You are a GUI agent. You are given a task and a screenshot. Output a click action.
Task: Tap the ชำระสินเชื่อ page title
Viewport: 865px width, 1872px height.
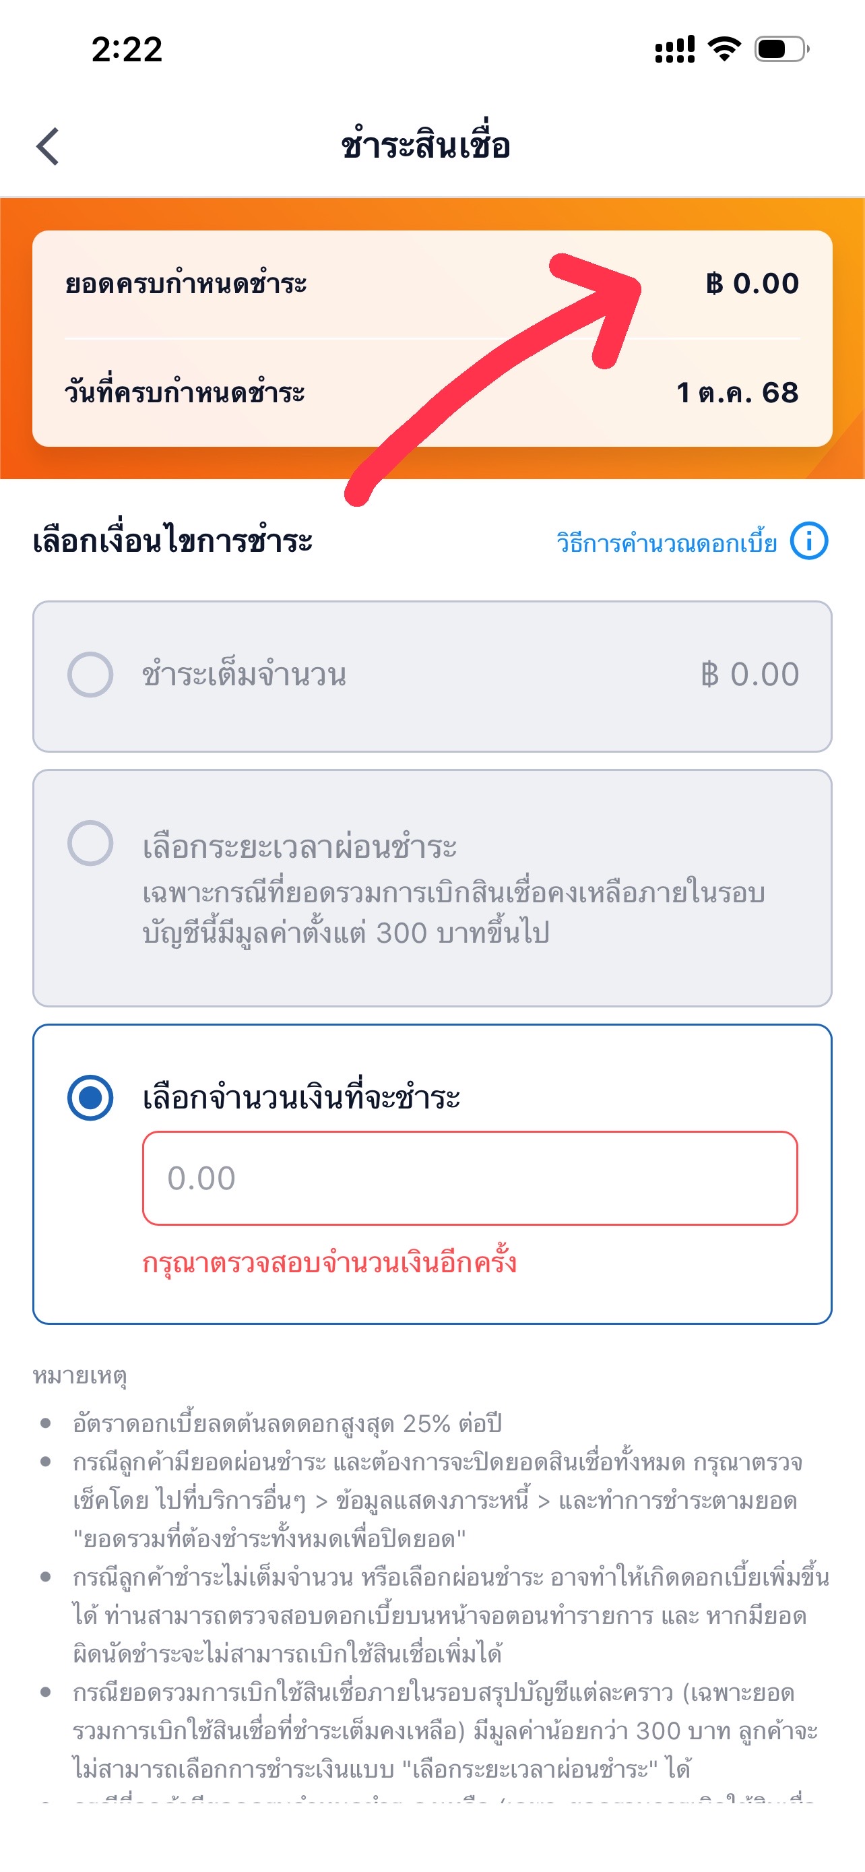pos(426,146)
